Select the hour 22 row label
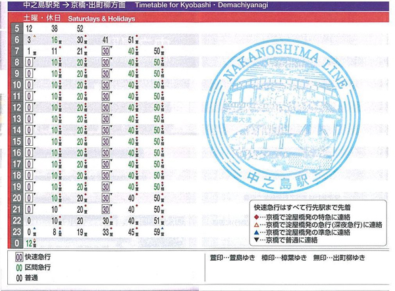The image size is (395, 291). [16, 221]
